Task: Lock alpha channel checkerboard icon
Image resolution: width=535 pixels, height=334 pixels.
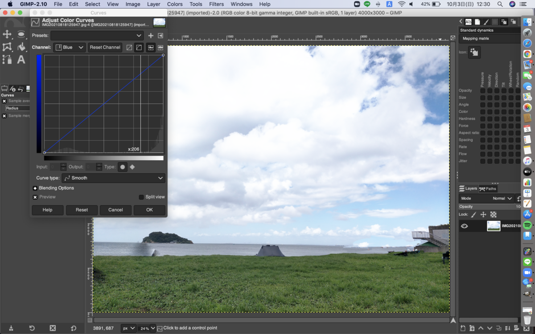Action: coord(494,214)
